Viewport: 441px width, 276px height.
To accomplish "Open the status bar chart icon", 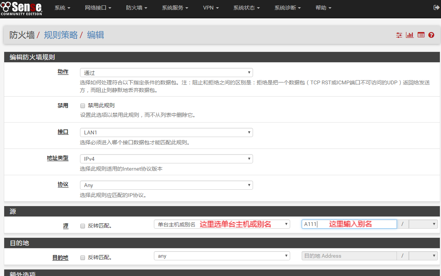I will tap(410, 35).
